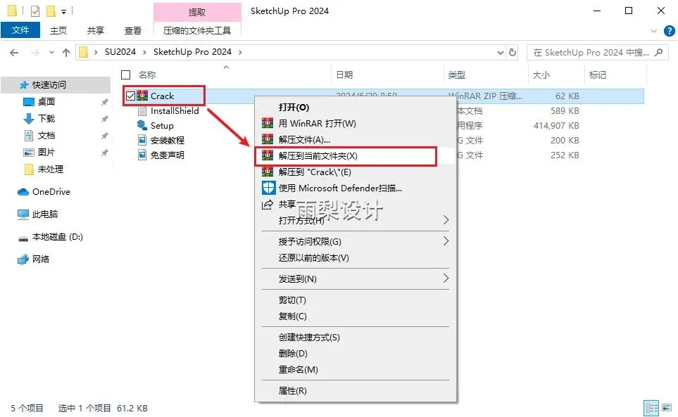This screenshot has width=678, height=417.
Task: Switch to the 查看 ribbon tab
Action: 133,31
